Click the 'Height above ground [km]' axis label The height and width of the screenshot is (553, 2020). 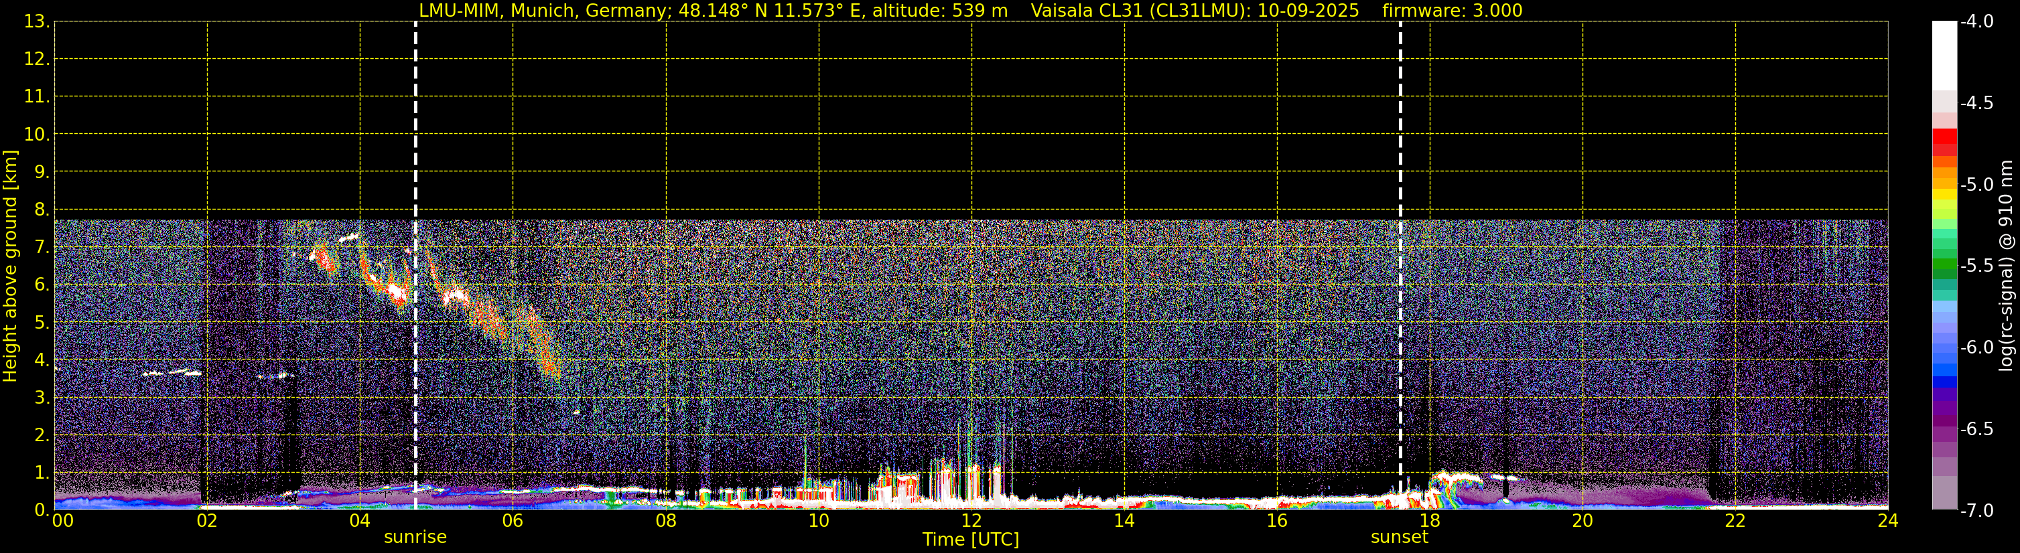[x=10, y=266]
